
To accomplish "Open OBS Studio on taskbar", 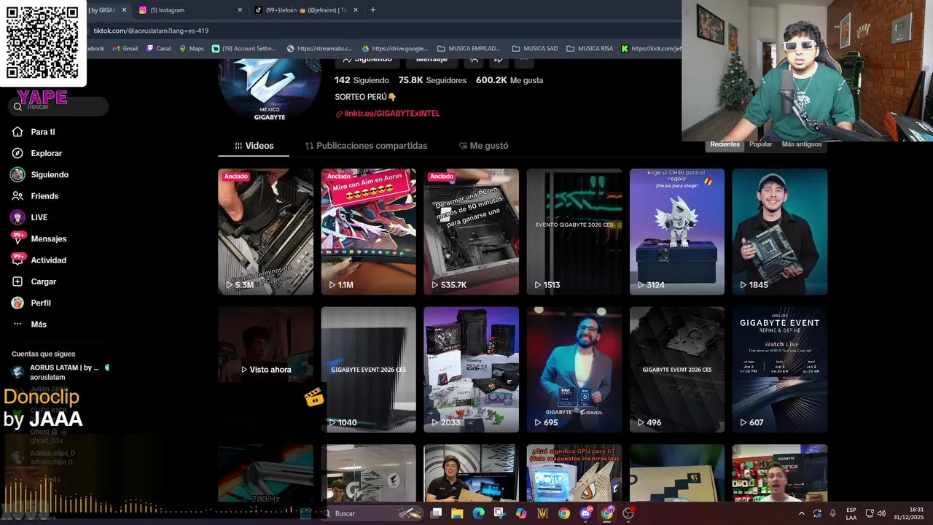I will coord(628,513).
